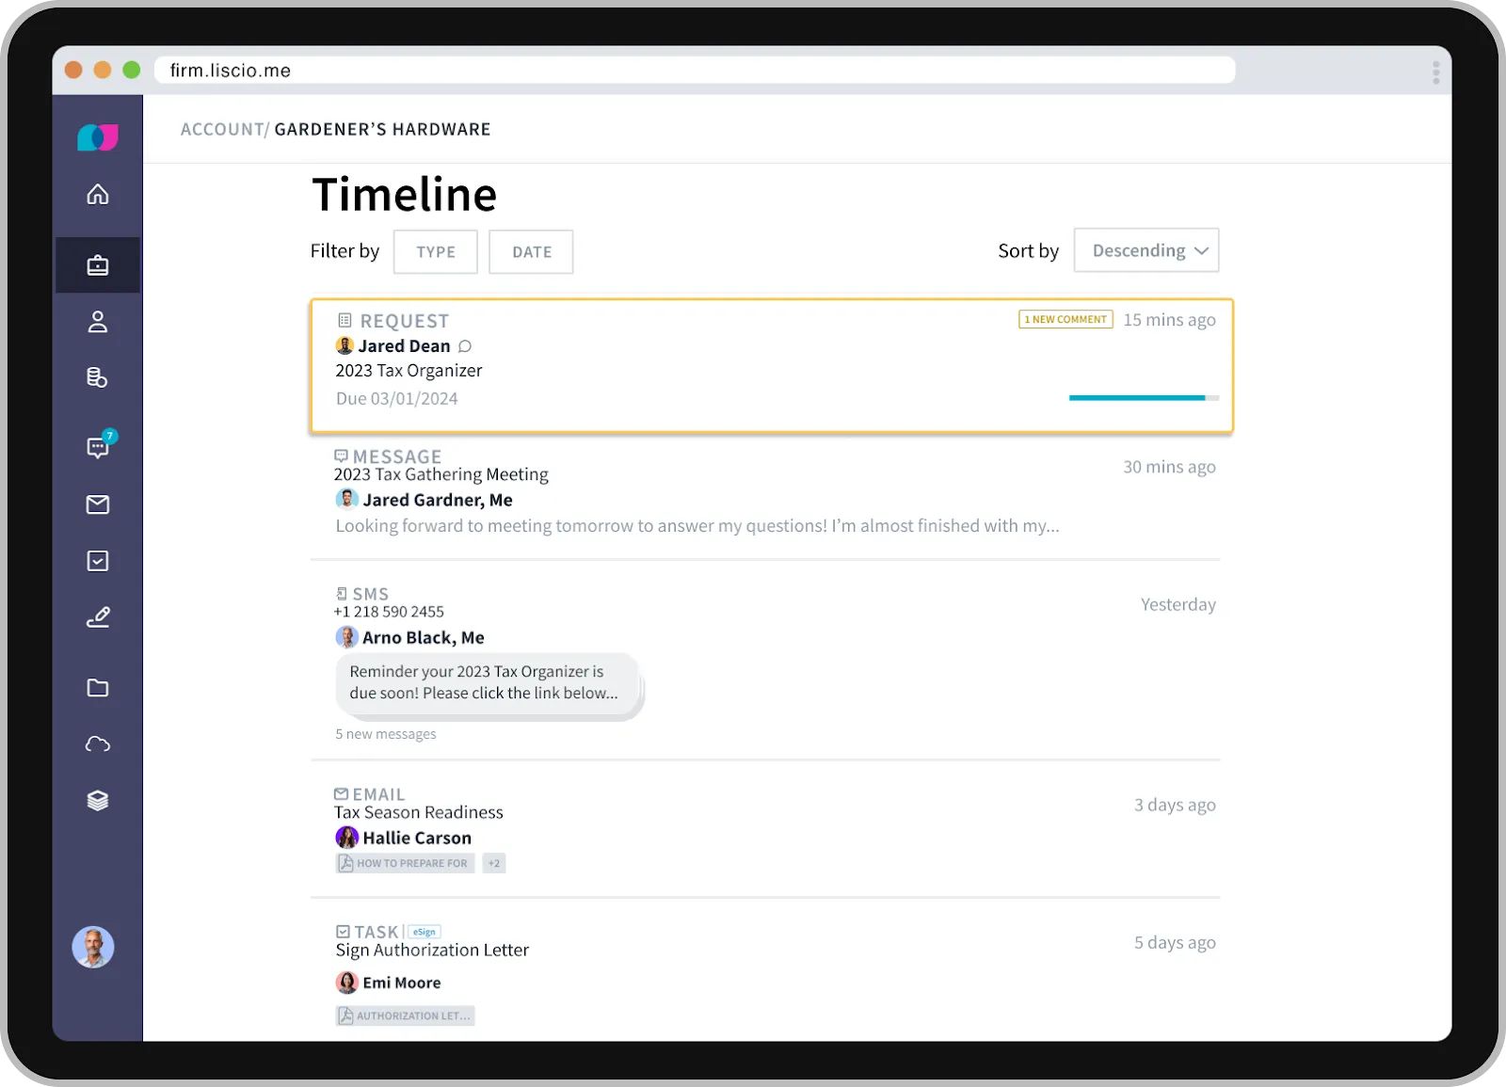Viewport: 1506px width, 1087px height.
Task: Click Arno Black's avatar
Action: 346,637
